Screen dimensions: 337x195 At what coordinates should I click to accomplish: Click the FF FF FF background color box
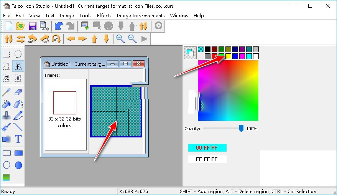[x=207, y=159]
